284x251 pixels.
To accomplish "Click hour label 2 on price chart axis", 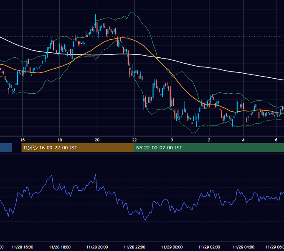I will pos(209,140).
